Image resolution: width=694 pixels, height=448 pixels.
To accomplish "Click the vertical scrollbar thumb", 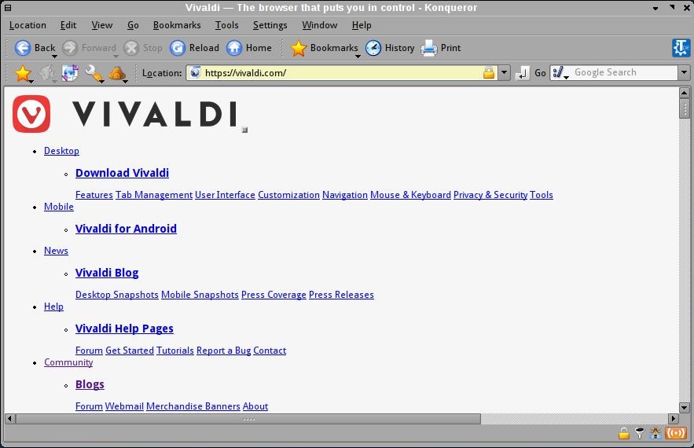I will [685, 108].
